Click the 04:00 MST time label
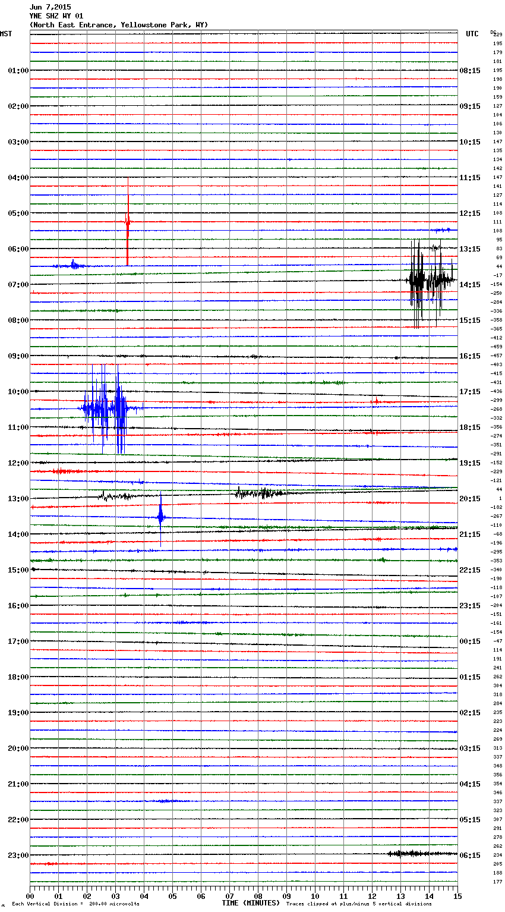505x912 pixels. pos(18,178)
